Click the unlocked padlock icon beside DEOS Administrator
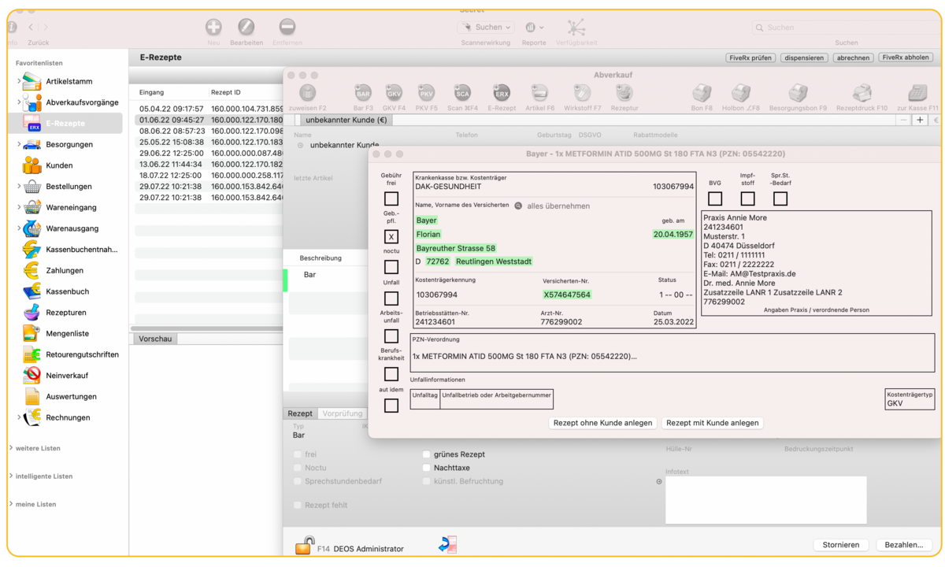The image size is (945, 567). tap(305, 545)
